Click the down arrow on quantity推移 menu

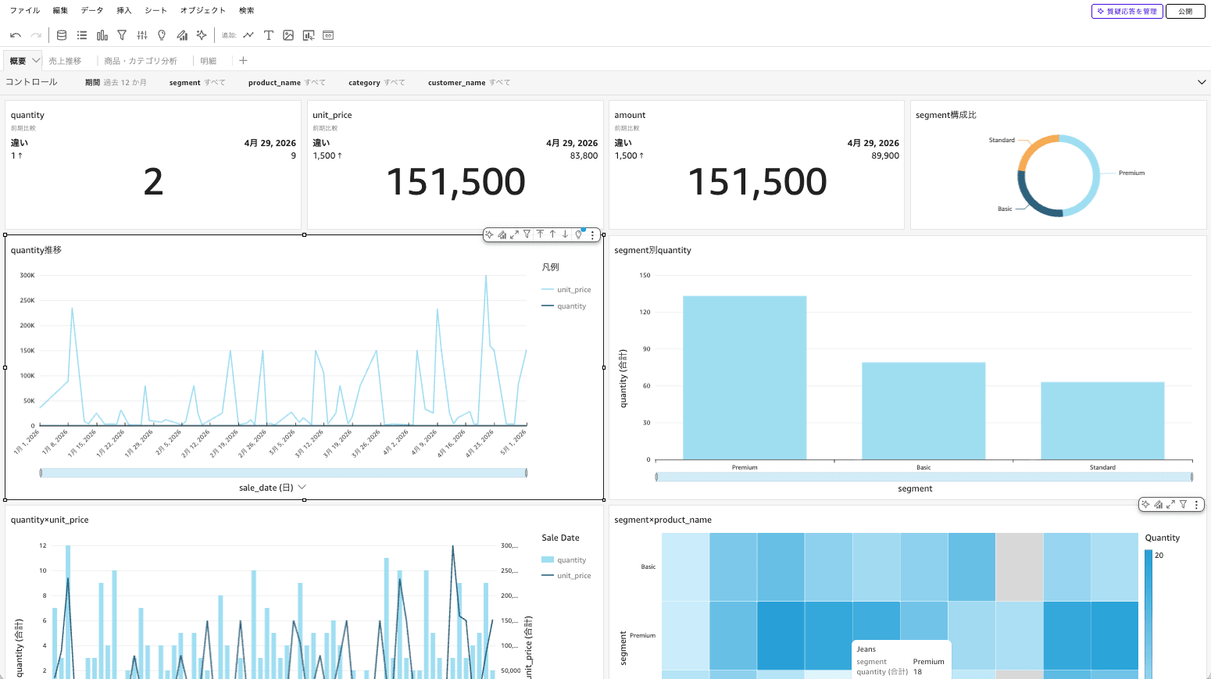(565, 234)
